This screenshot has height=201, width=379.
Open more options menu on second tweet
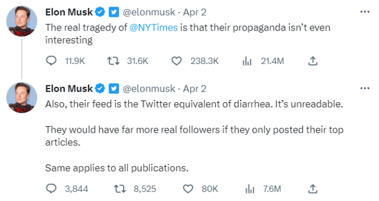365,88
